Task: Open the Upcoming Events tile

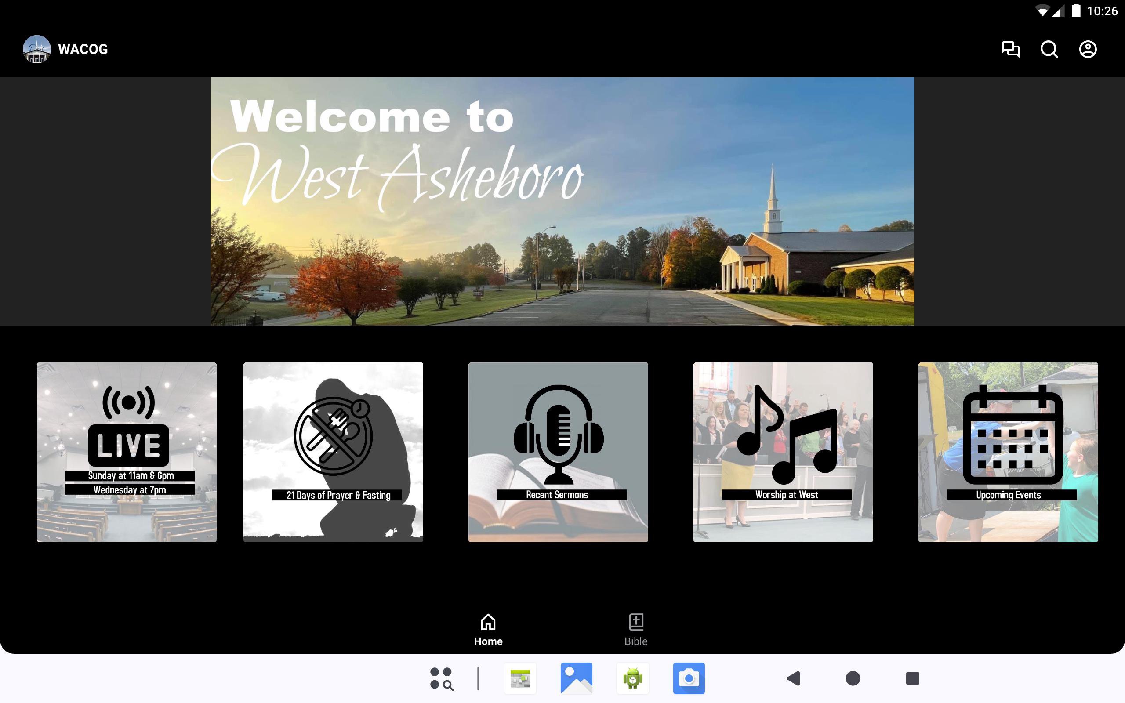Action: click(1008, 452)
